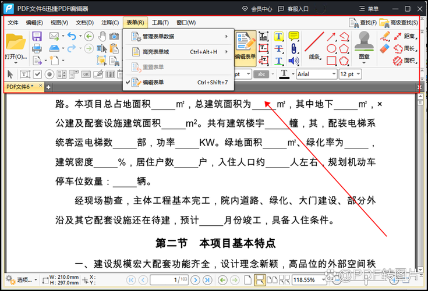Open the 注释(C) menu

(110, 23)
